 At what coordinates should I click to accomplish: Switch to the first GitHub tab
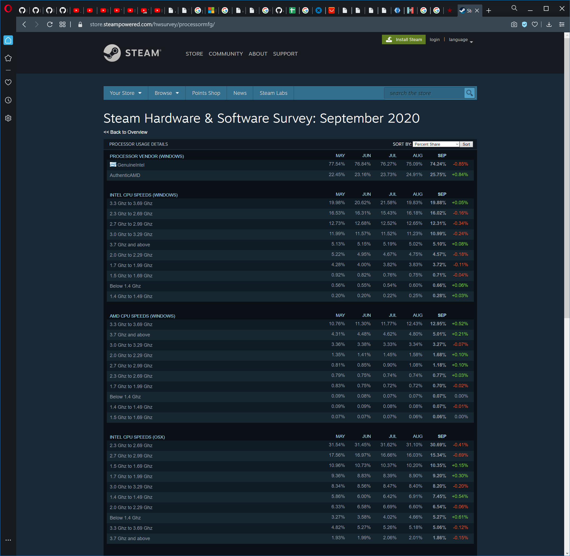click(22, 11)
